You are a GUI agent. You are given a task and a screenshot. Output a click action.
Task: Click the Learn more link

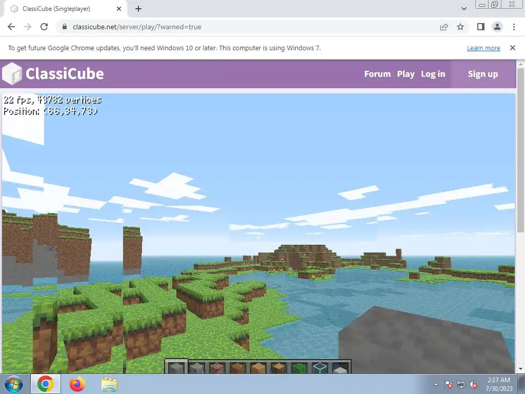click(x=483, y=48)
